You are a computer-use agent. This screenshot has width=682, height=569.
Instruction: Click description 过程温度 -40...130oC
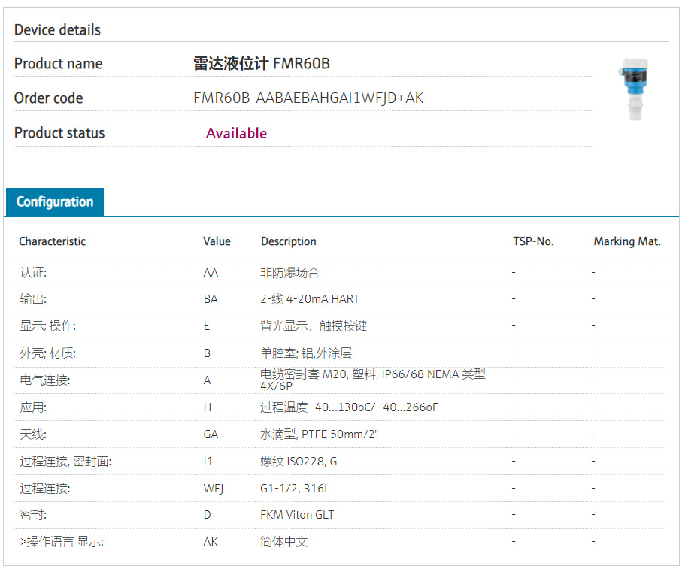(x=349, y=407)
